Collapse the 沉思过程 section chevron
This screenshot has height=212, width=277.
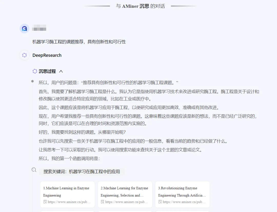[x=61, y=71]
